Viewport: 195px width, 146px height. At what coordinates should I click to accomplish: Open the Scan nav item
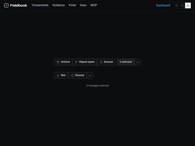(83, 5)
